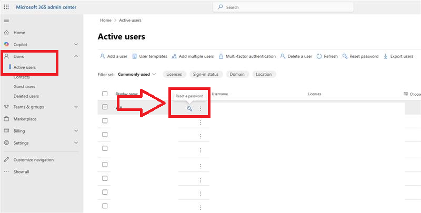Tick the select-all checkbox in table header
The image size is (421, 213).
(105, 94)
